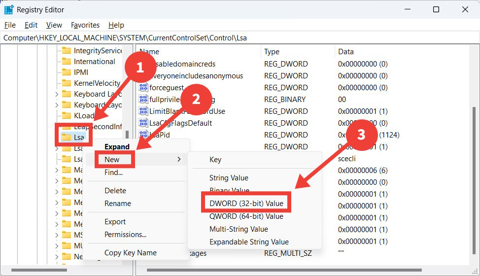Click the LsaCfgFlagsDefault value icon

coord(143,123)
